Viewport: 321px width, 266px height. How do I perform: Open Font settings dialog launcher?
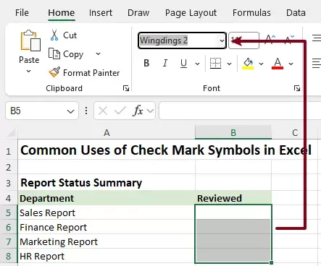297,88
